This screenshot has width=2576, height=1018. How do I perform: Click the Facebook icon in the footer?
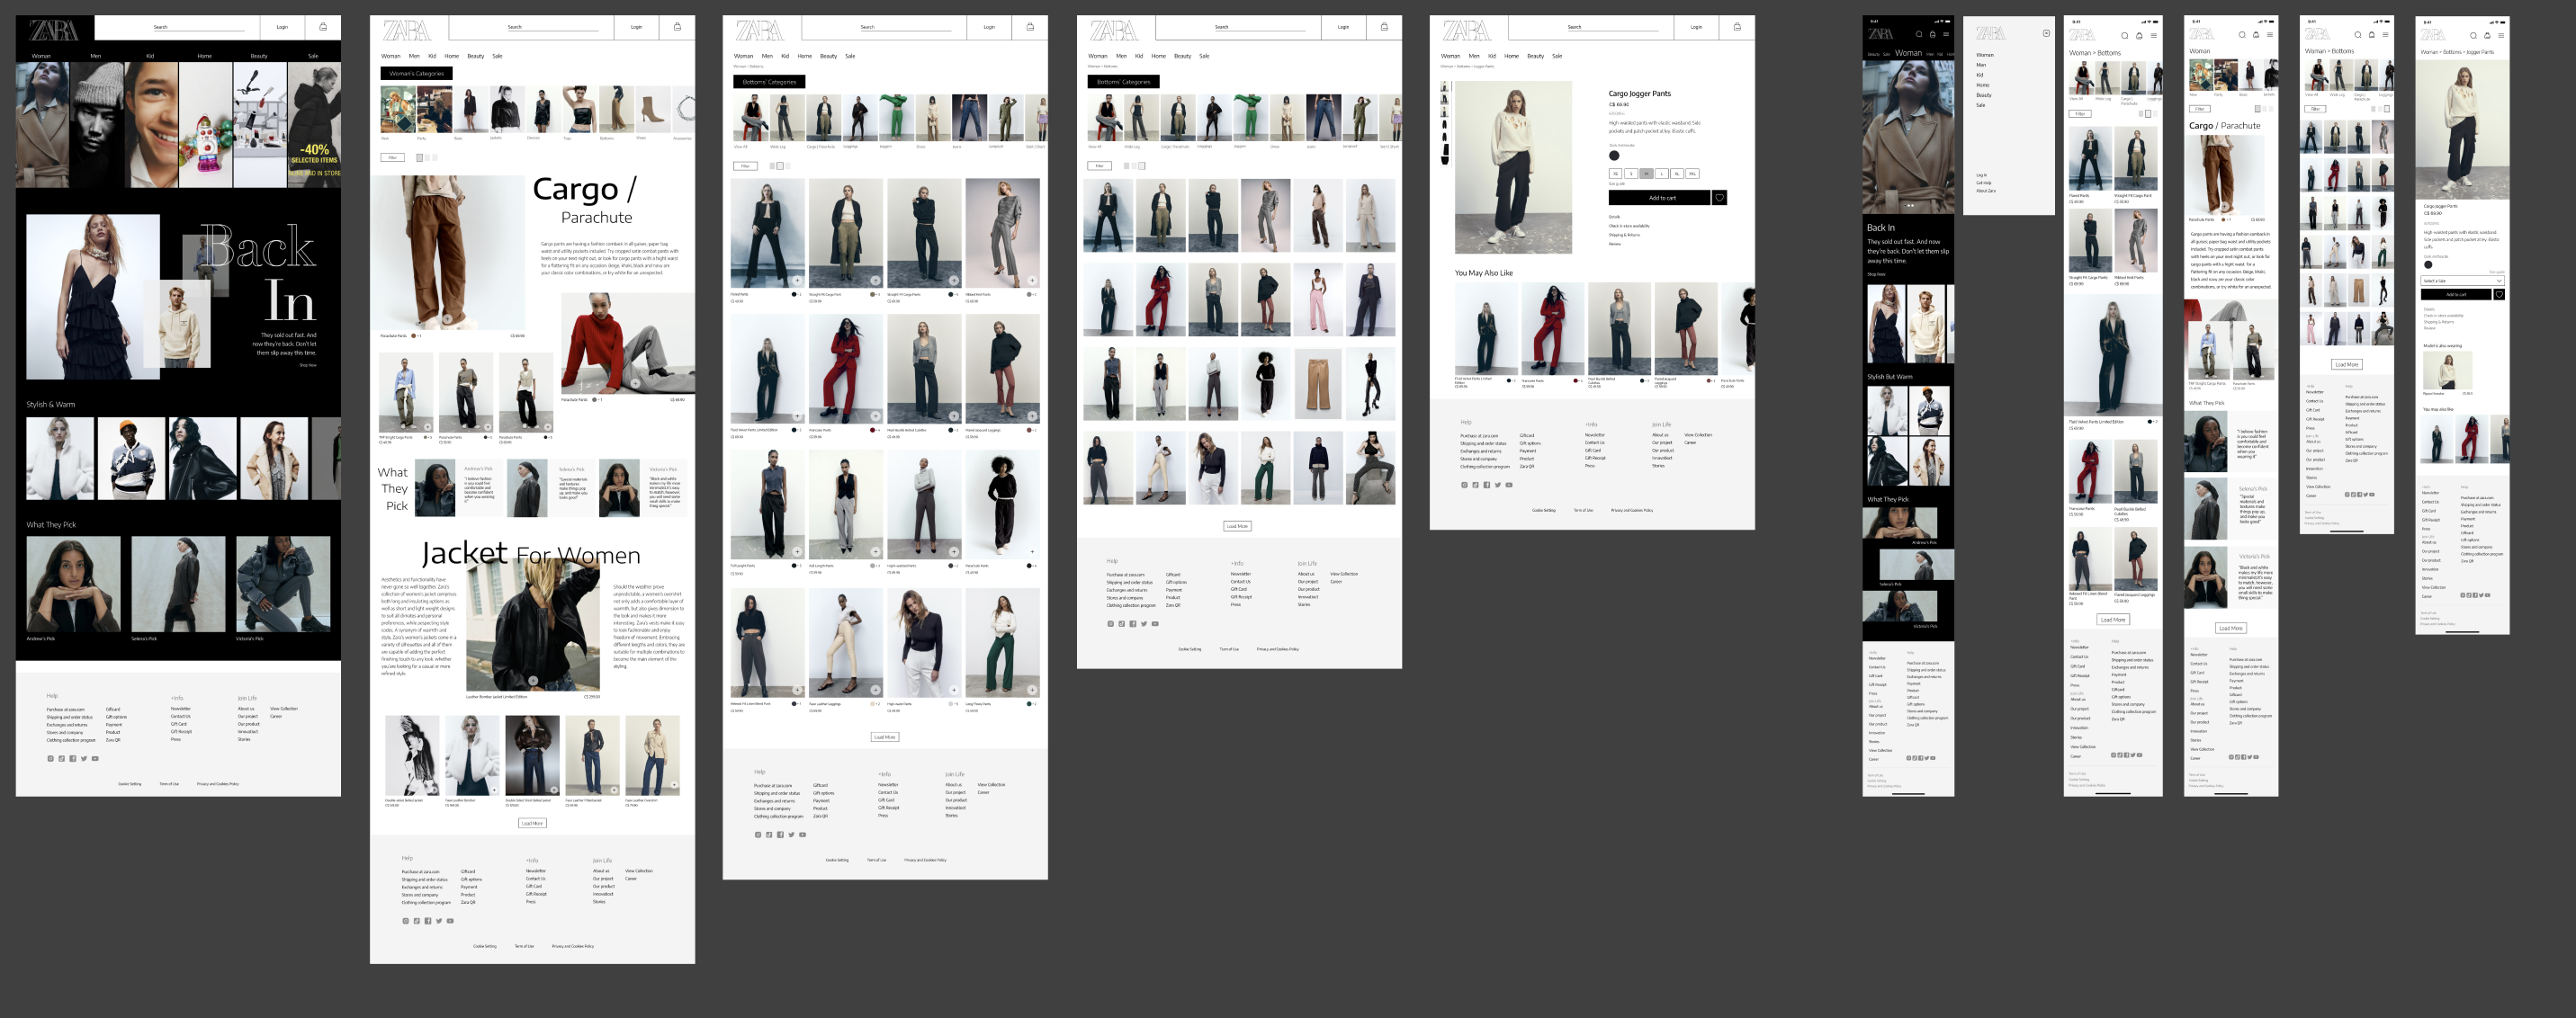coord(73,758)
